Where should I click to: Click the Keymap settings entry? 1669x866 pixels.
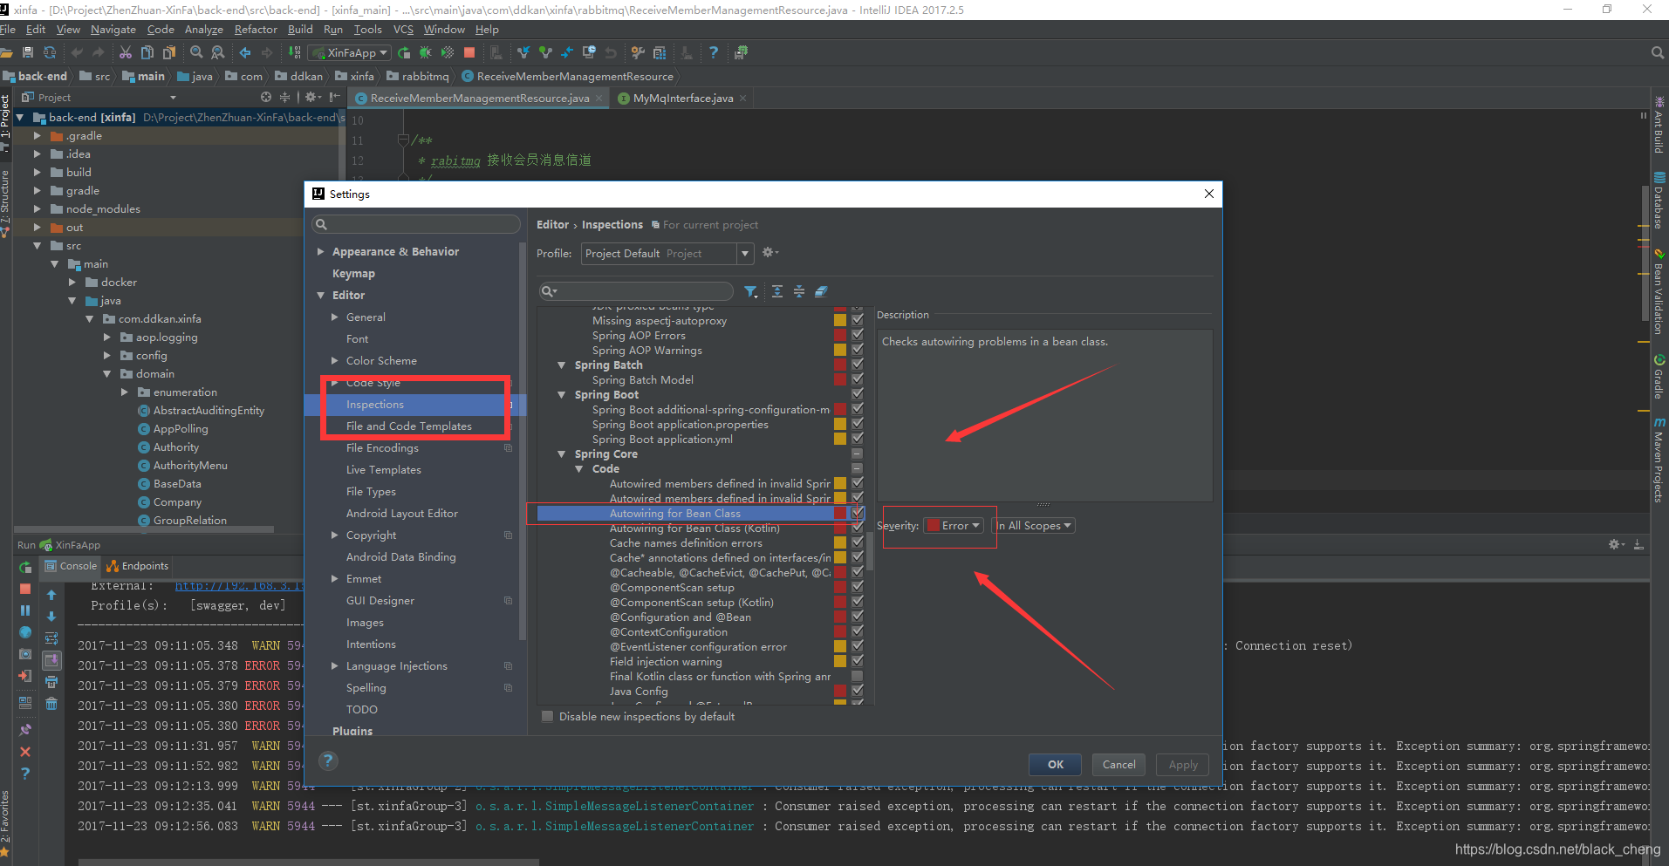[353, 274]
